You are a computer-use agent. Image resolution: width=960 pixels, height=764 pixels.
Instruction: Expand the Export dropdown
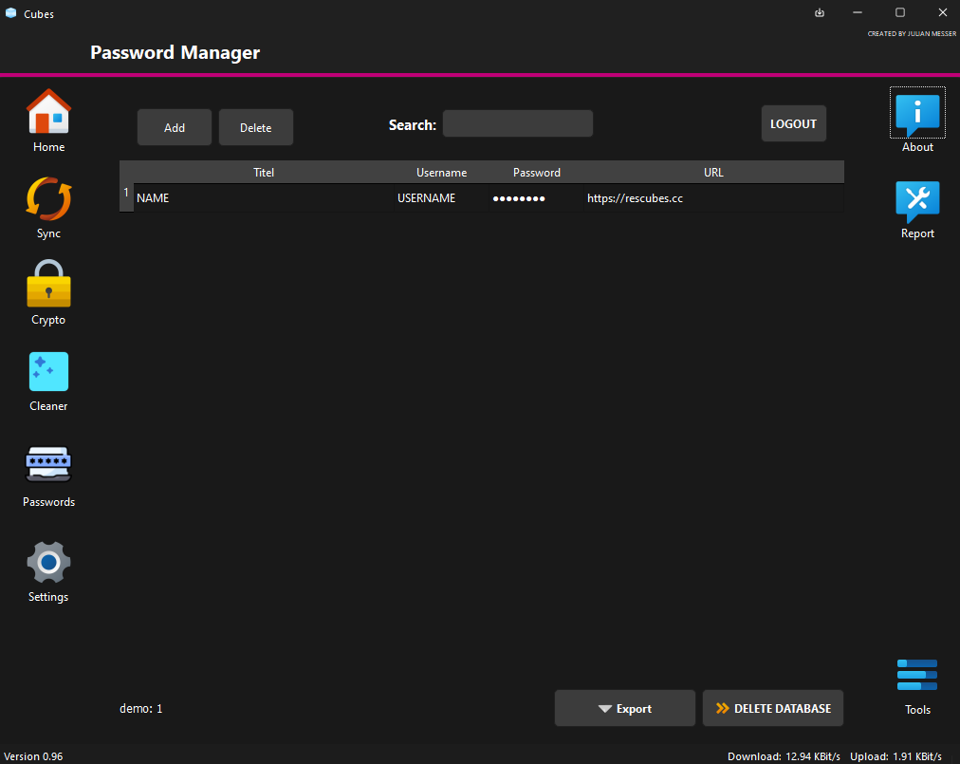pyautogui.click(x=624, y=708)
